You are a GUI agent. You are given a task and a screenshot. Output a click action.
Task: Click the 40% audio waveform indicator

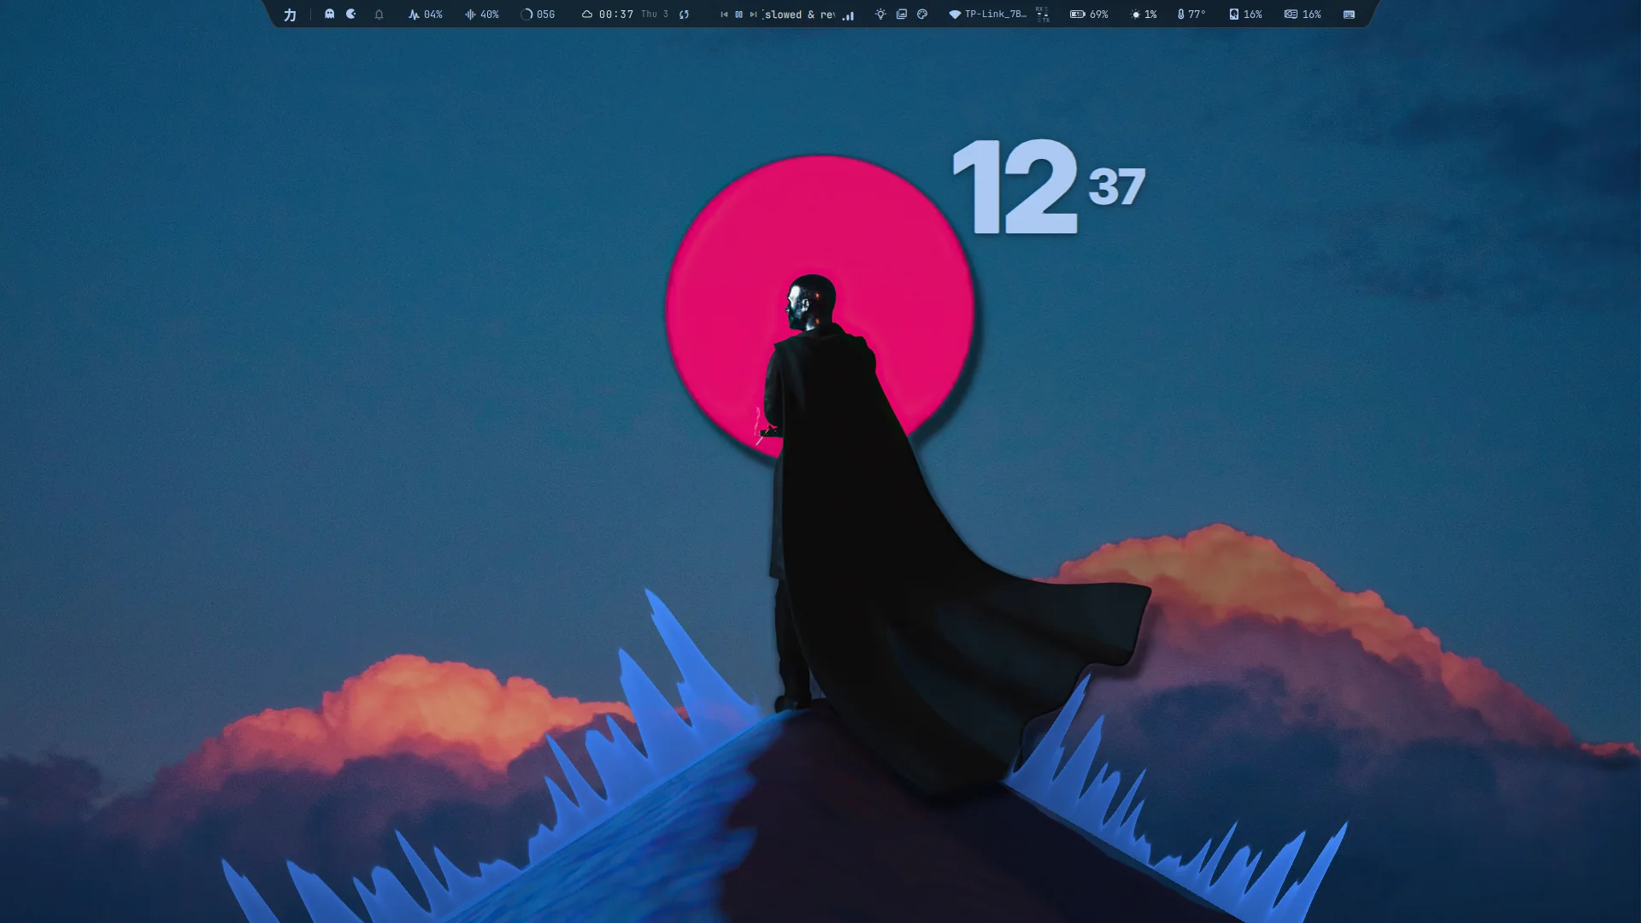(481, 15)
